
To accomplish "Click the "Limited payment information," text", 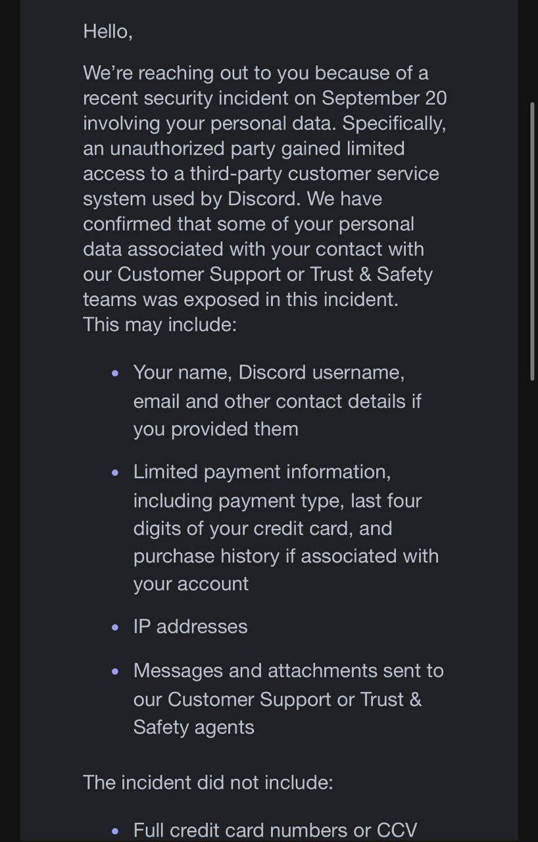I will click(262, 472).
